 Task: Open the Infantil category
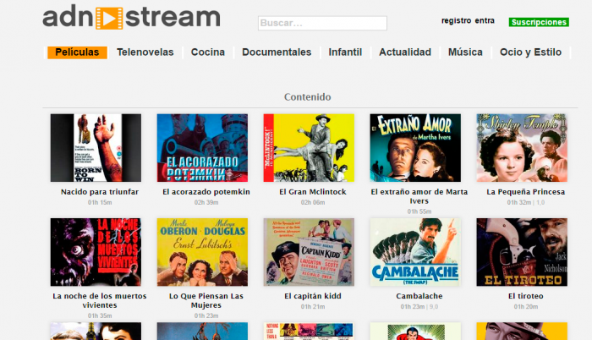pos(345,52)
